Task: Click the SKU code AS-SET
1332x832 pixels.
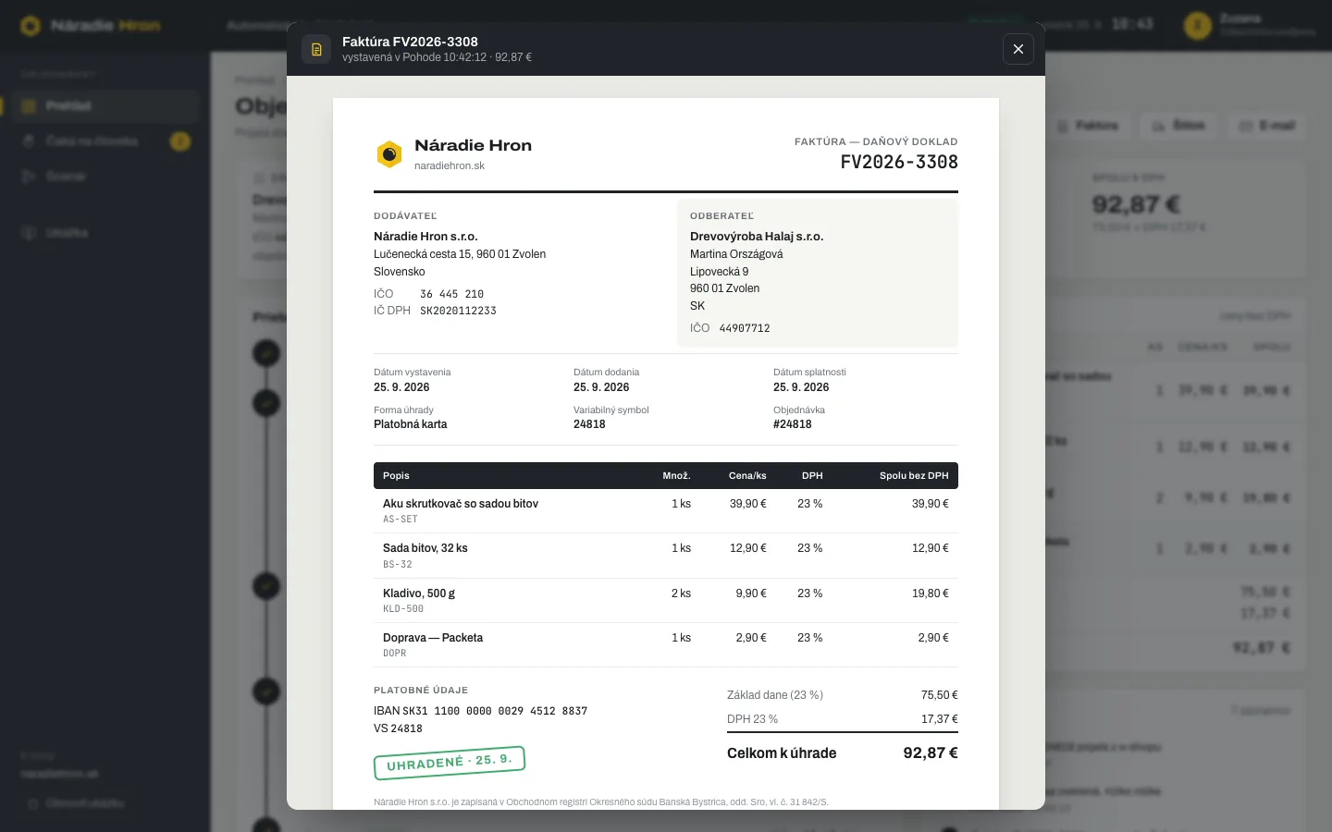Action: tap(401, 520)
